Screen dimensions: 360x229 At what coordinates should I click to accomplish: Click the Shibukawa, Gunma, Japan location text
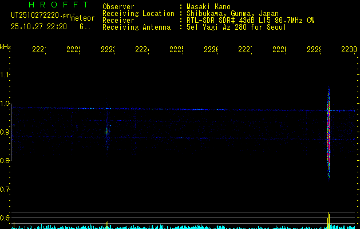[230, 13]
